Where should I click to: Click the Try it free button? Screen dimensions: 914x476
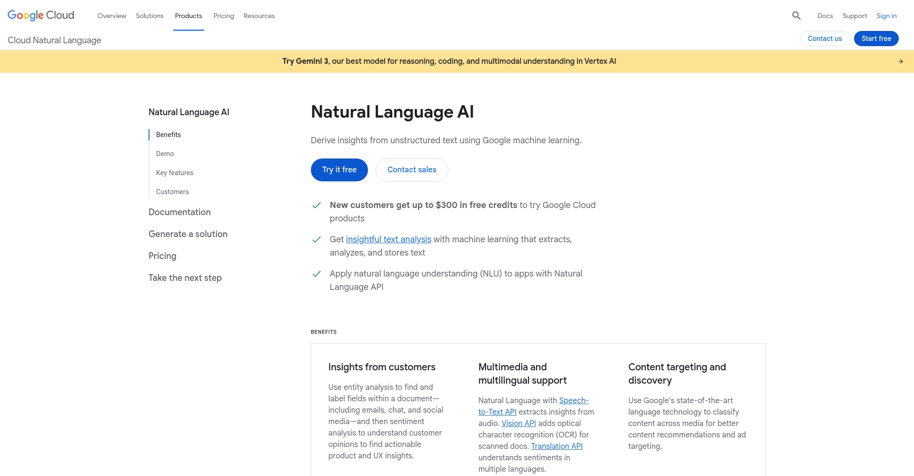click(339, 169)
